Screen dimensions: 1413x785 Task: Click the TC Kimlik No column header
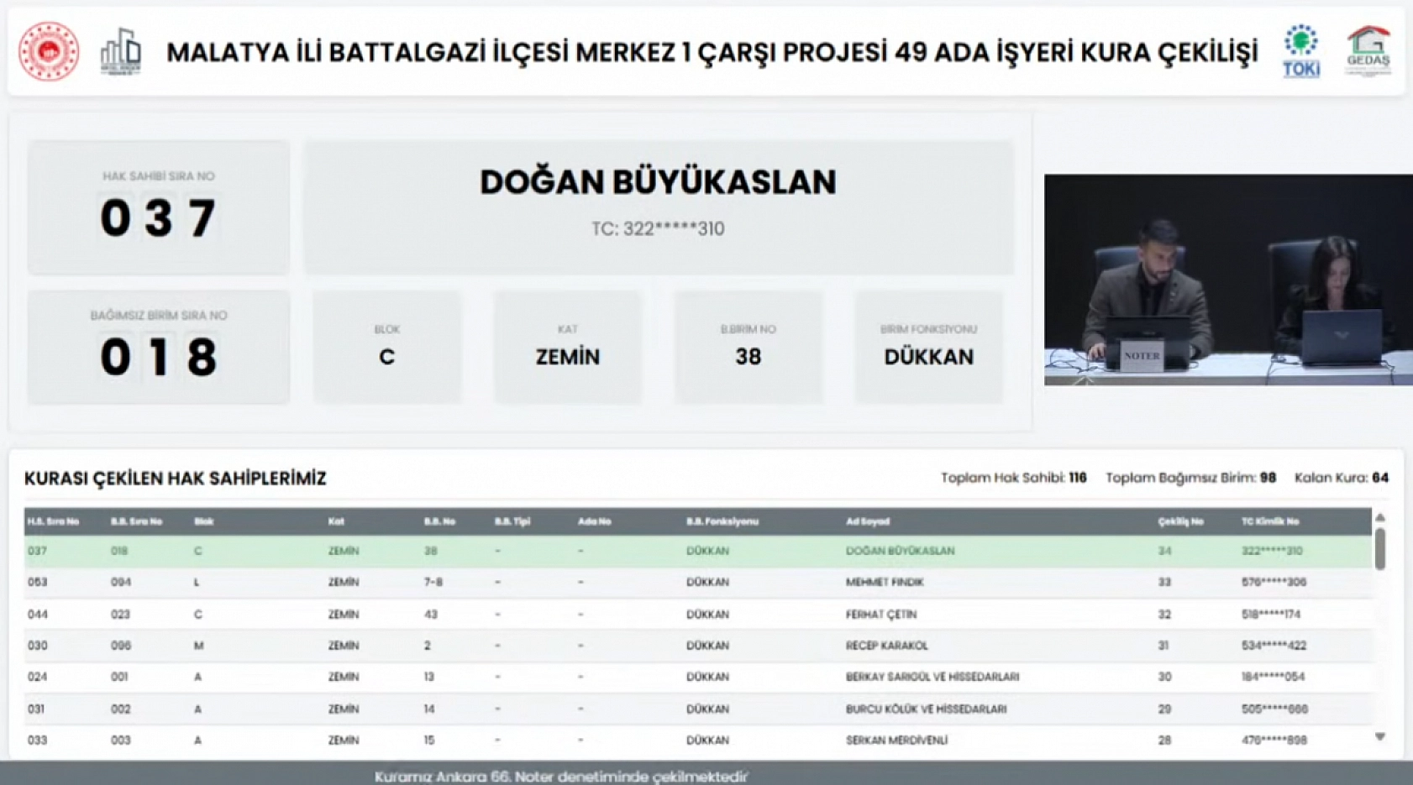point(1269,521)
